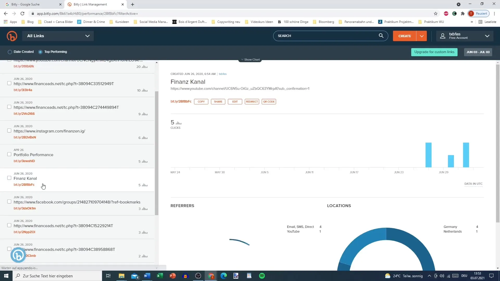The height and width of the screenshot is (281, 500).
Task: Click the Redirect icon for Finanz Kanal
Action: point(252,101)
